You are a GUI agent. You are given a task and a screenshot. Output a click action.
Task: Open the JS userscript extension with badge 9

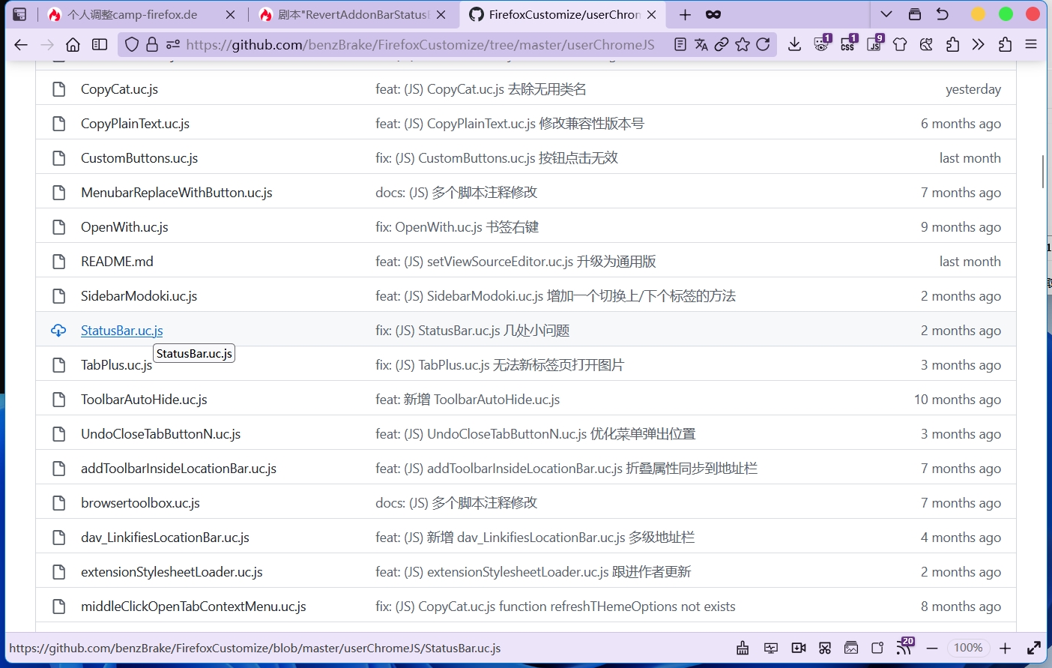(874, 43)
